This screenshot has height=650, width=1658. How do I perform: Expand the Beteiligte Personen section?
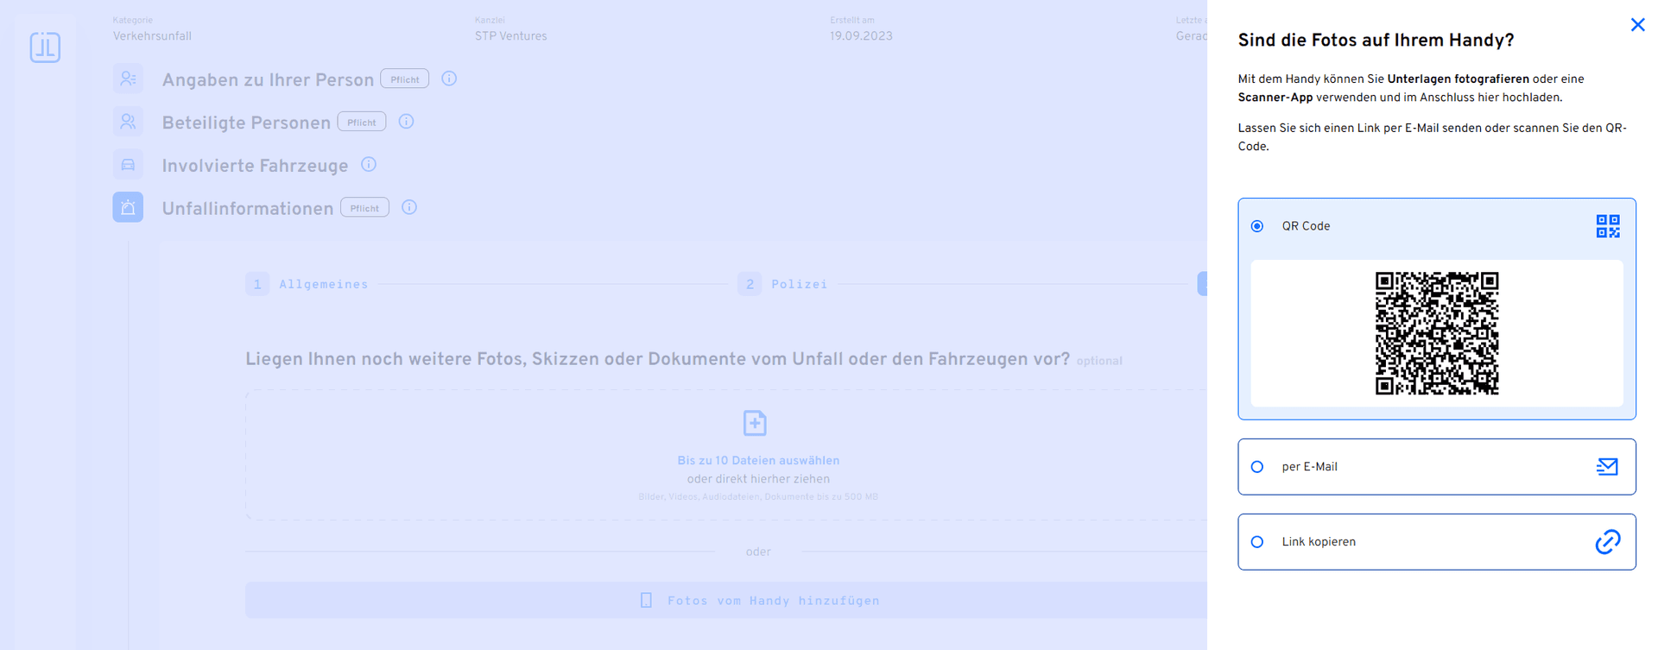[x=246, y=123]
